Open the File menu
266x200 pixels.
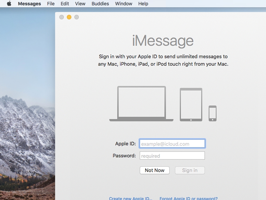(x=51, y=4)
